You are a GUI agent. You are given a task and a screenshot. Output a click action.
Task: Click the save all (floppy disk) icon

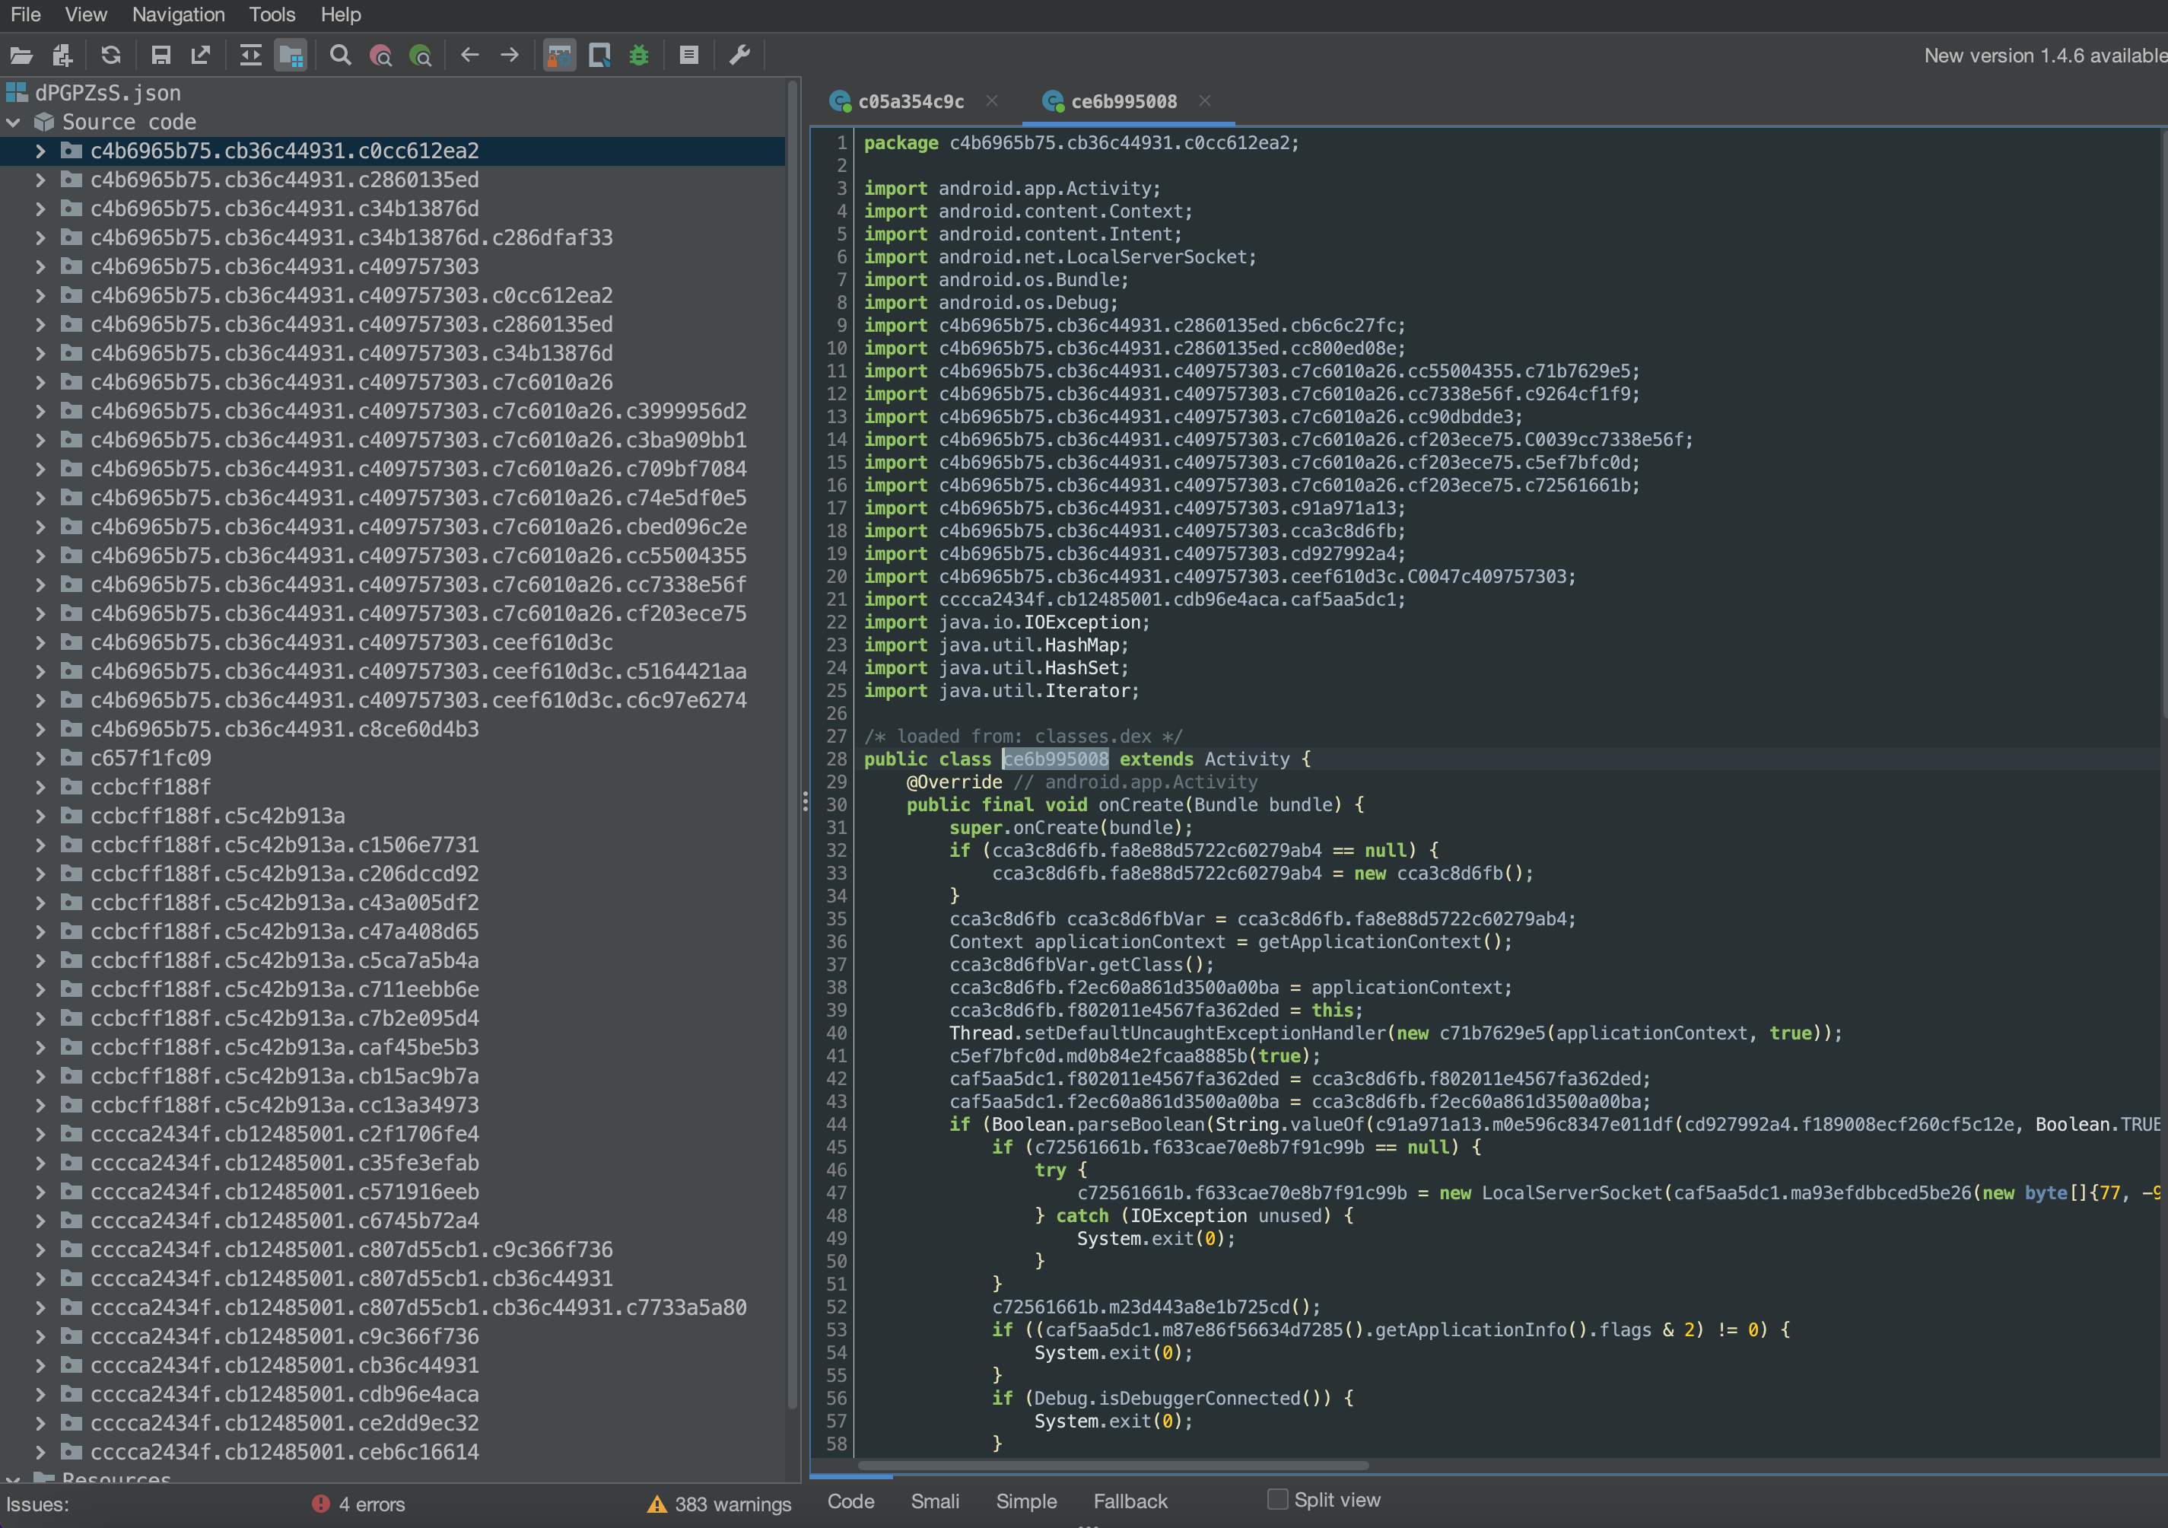click(x=161, y=56)
